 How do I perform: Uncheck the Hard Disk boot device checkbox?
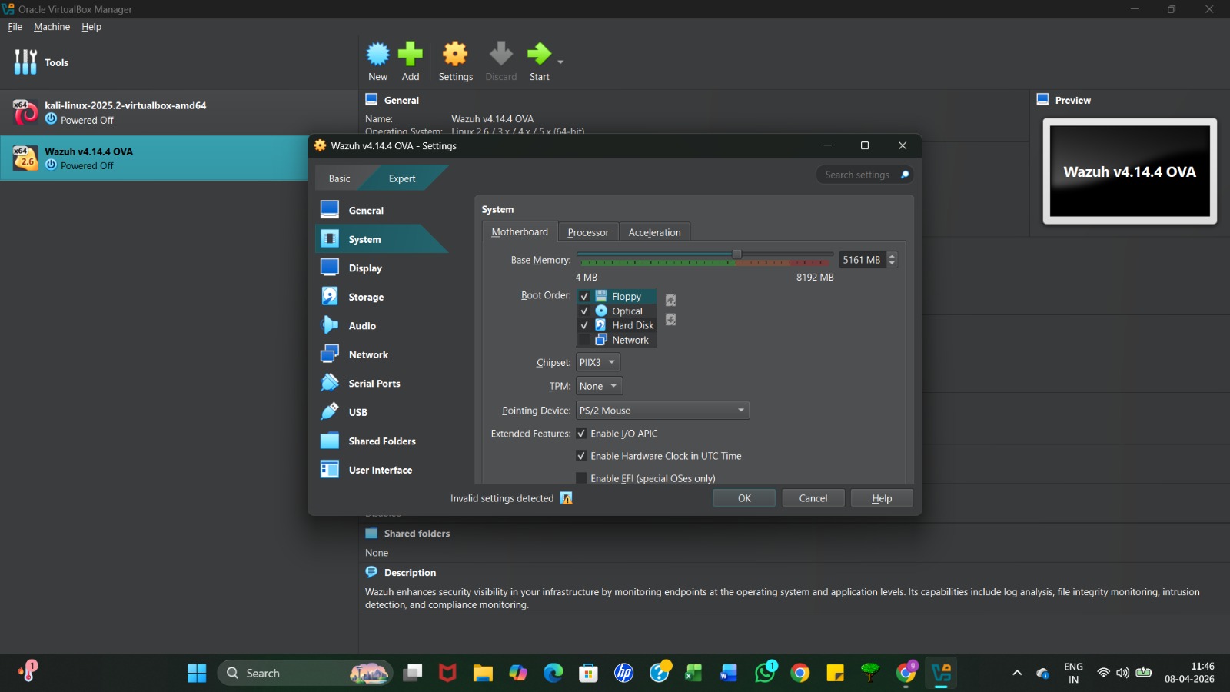coord(584,325)
